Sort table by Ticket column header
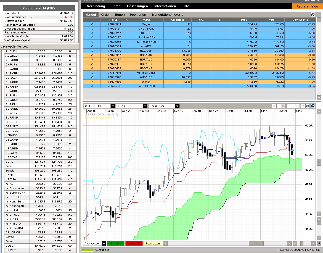323x253 pixels. pos(114,20)
